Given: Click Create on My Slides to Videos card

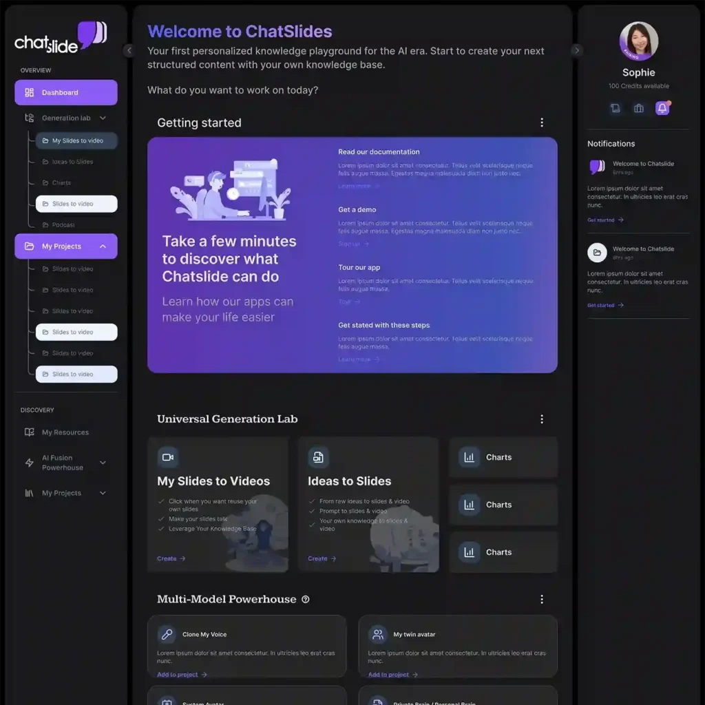Looking at the screenshot, I should click(171, 558).
